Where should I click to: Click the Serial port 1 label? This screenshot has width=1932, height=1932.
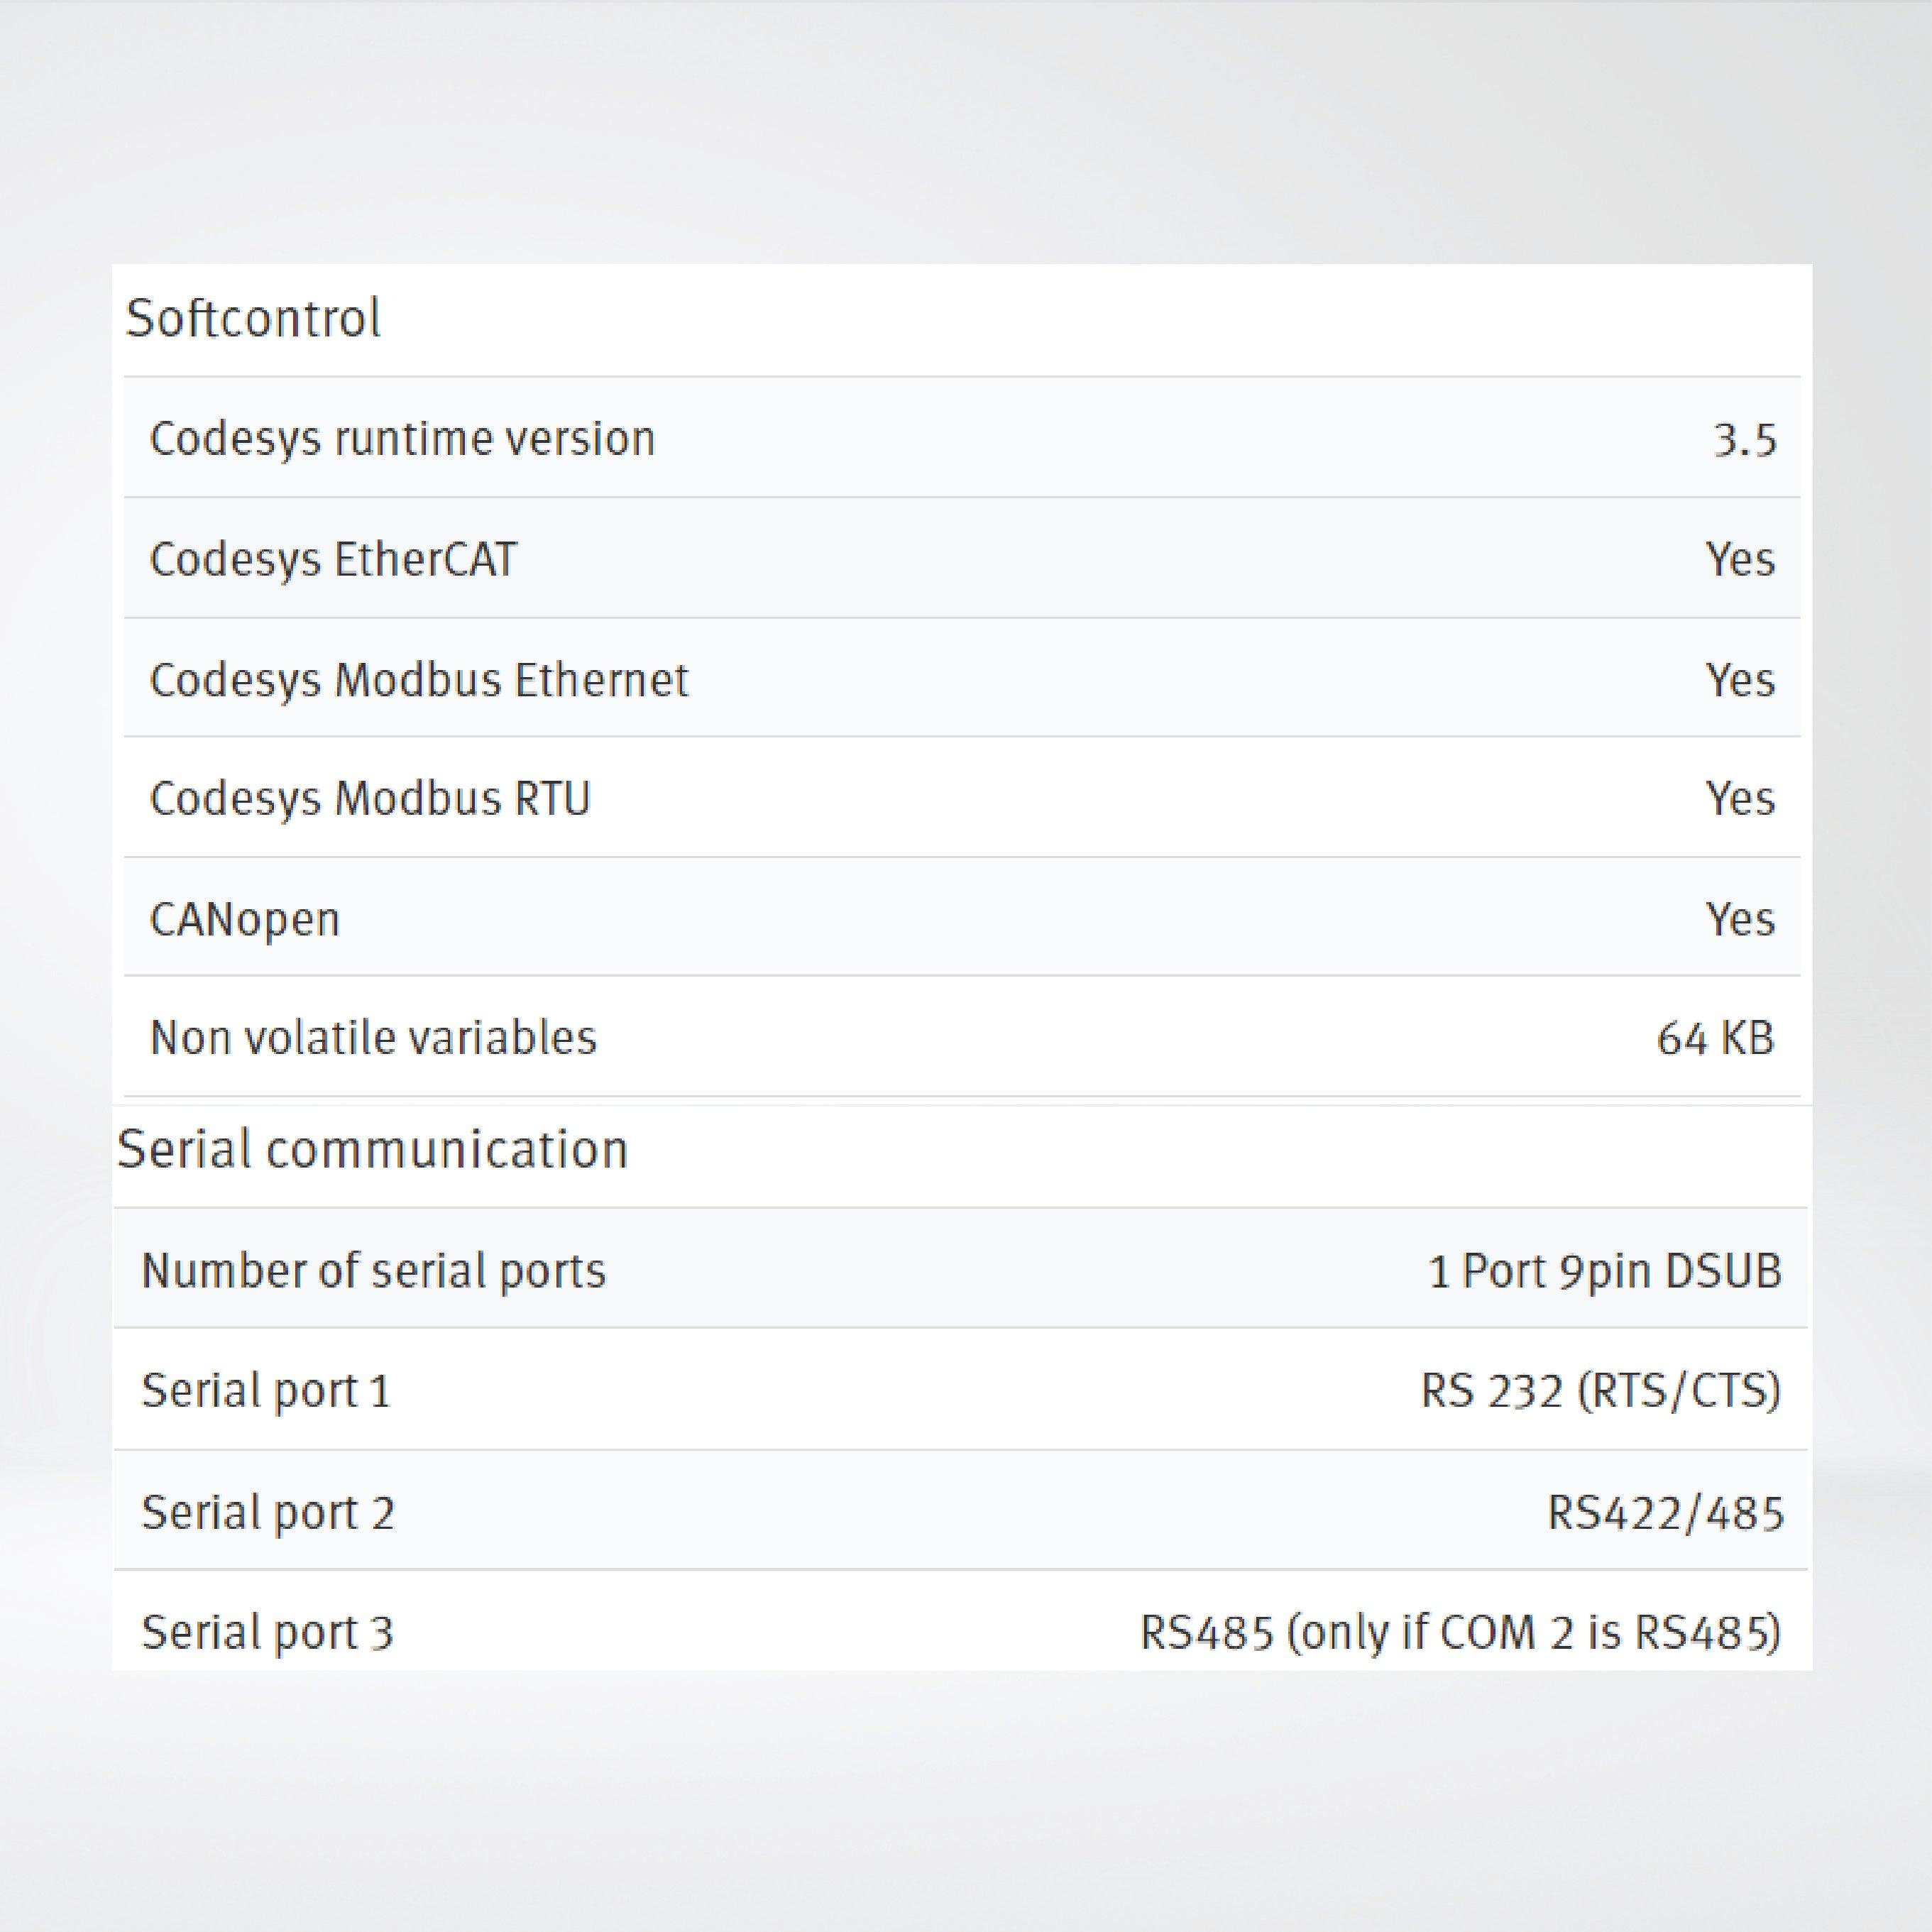[266, 1391]
